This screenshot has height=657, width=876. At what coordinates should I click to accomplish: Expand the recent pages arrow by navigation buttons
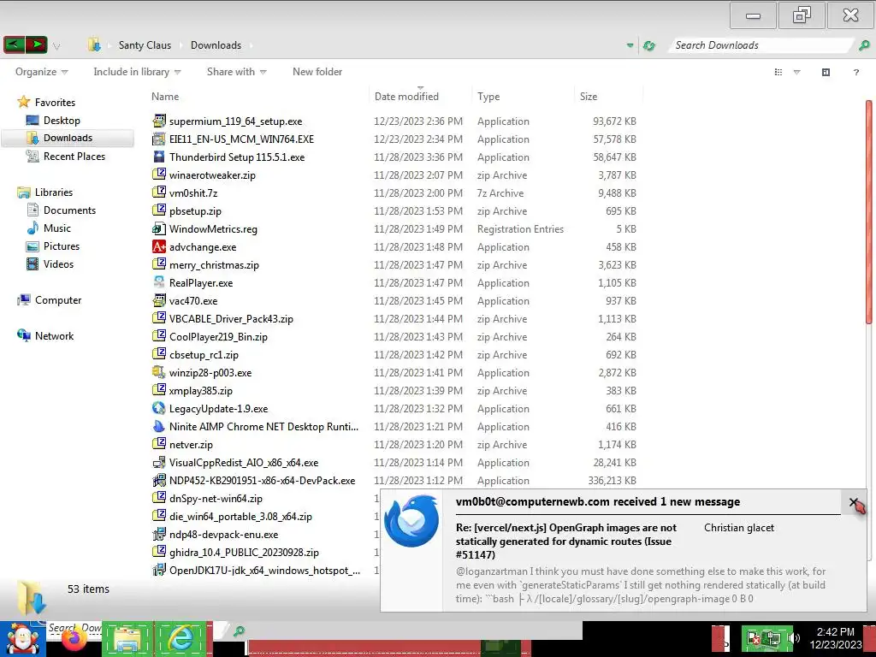click(56, 46)
